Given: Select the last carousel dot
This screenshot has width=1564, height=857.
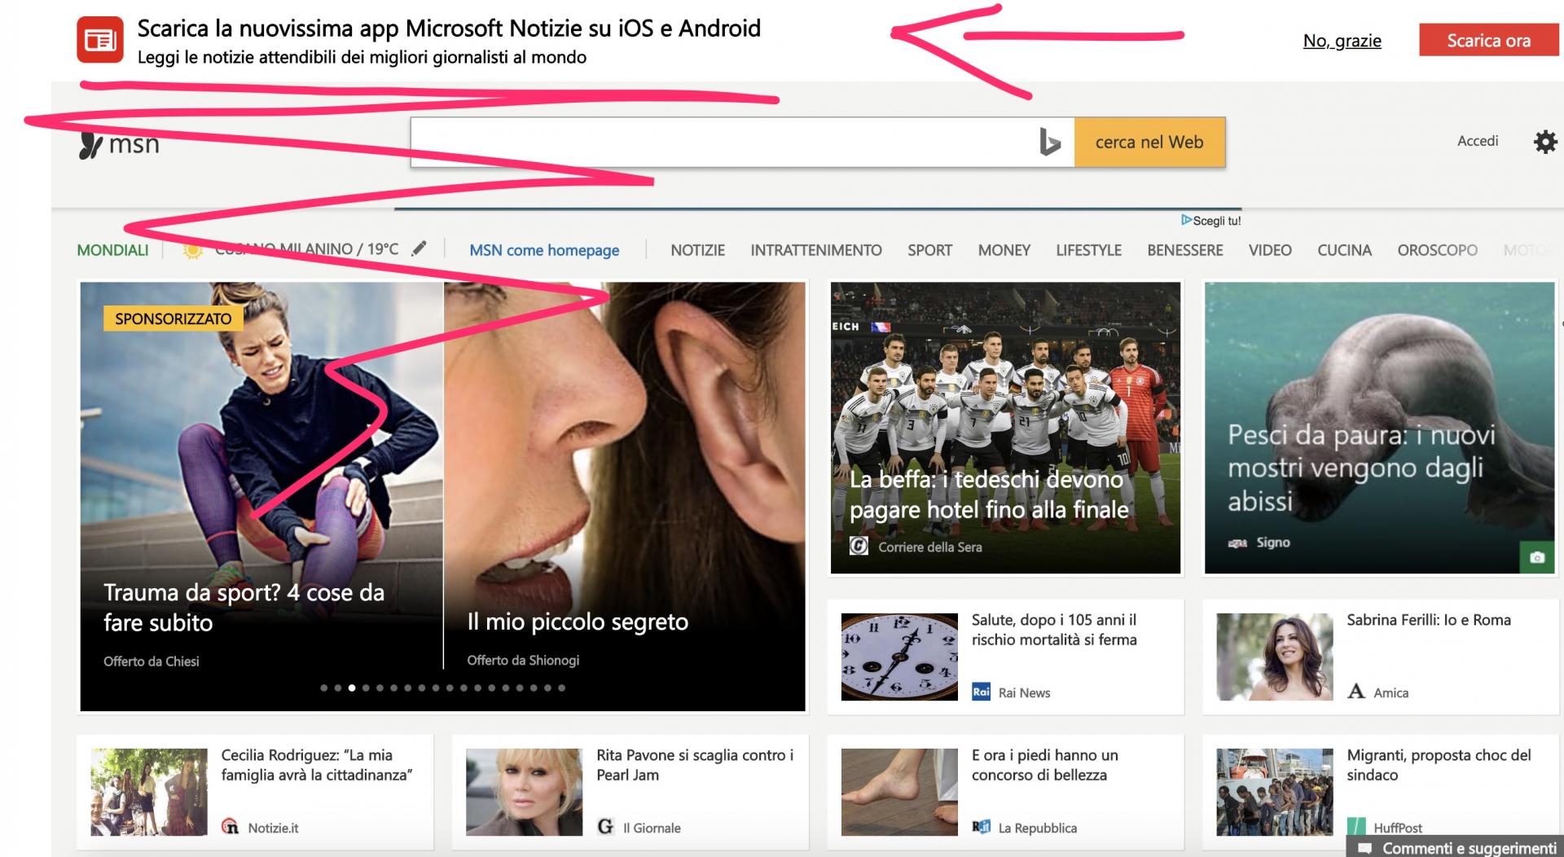Looking at the screenshot, I should [x=561, y=688].
